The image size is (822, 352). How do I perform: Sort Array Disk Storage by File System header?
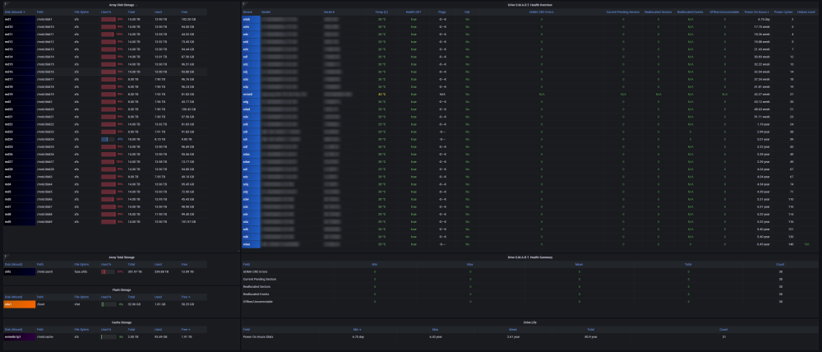(x=81, y=12)
